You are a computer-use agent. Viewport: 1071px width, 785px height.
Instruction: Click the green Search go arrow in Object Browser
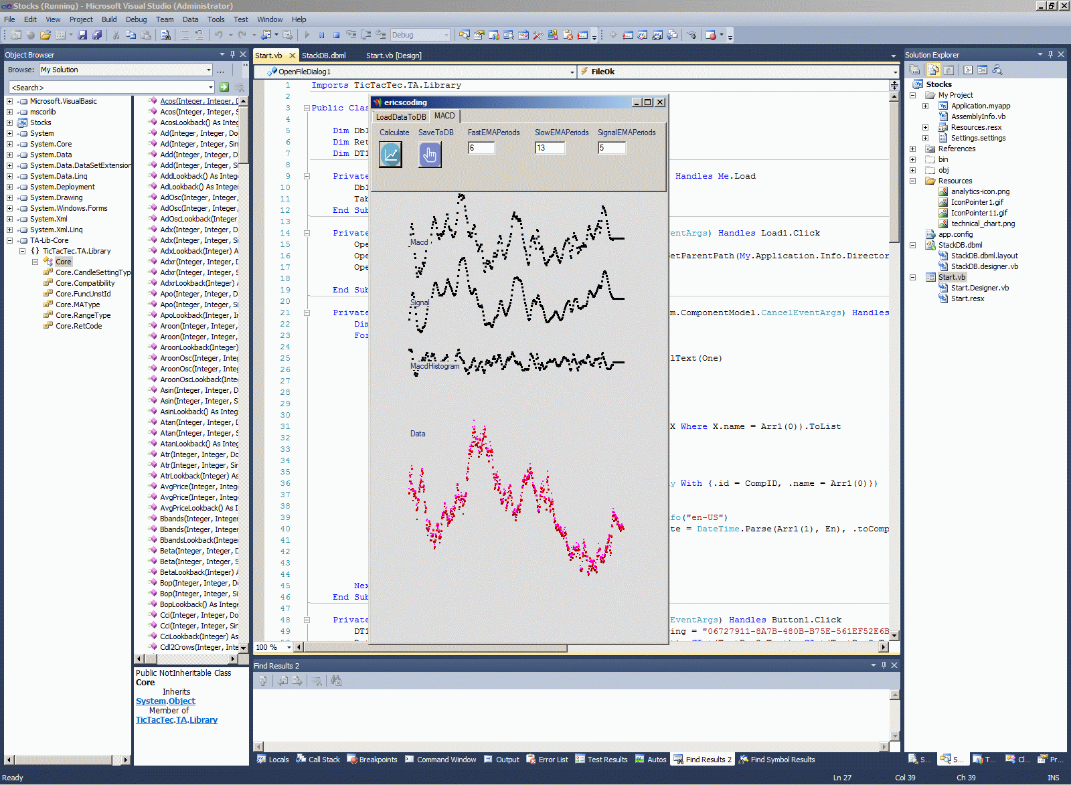click(x=224, y=87)
